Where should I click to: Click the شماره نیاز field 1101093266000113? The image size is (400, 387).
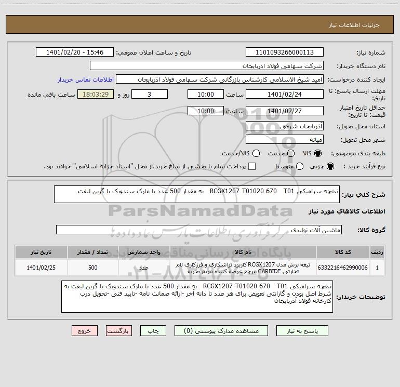coord(285,52)
